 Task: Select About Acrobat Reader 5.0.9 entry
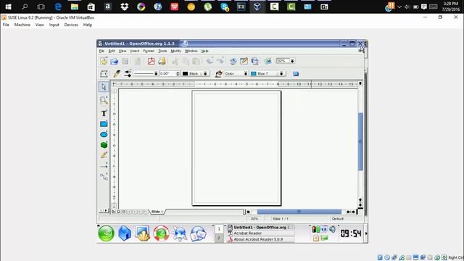(x=261, y=239)
